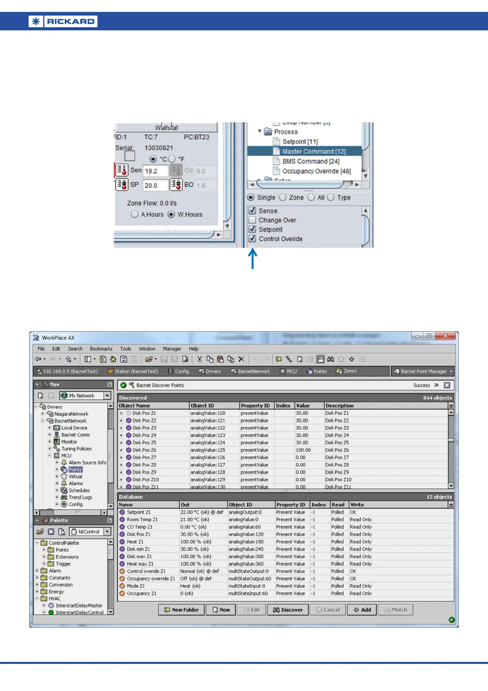Open the Bookmarks menu
The width and height of the screenshot is (488, 691).
[101, 349]
